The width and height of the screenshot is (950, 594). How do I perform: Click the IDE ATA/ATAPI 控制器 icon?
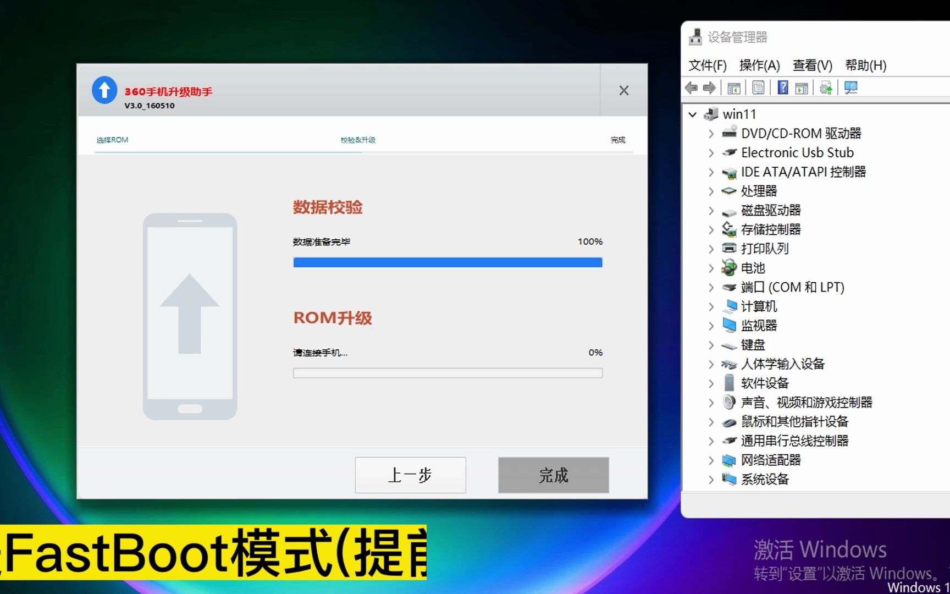pos(730,173)
